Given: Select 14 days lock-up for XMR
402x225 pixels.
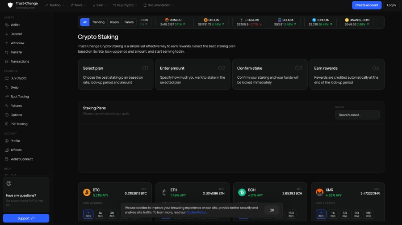Looking at the screenshot, I should click(333, 214).
